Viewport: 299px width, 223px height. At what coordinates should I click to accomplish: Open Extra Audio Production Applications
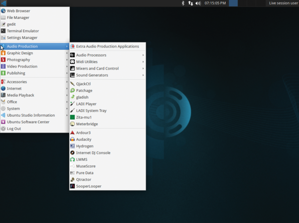(x=107, y=46)
